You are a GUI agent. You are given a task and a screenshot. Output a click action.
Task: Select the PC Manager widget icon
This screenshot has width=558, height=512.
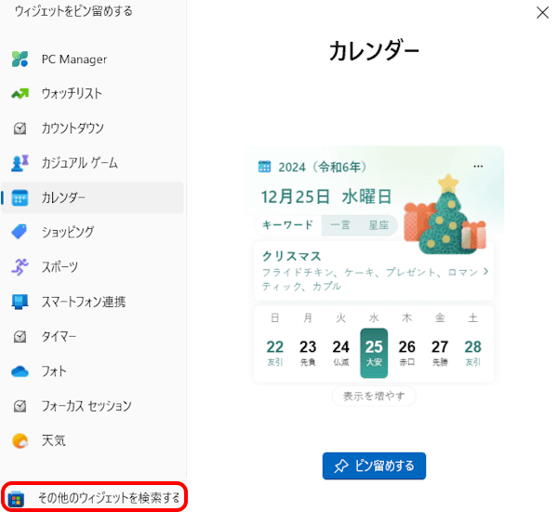(x=20, y=60)
